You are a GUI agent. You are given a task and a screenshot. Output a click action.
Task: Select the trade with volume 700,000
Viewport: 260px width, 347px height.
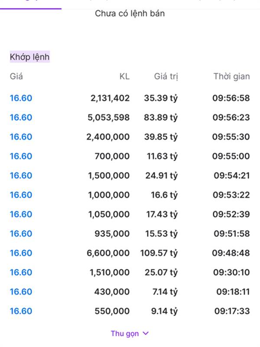[x=130, y=156]
